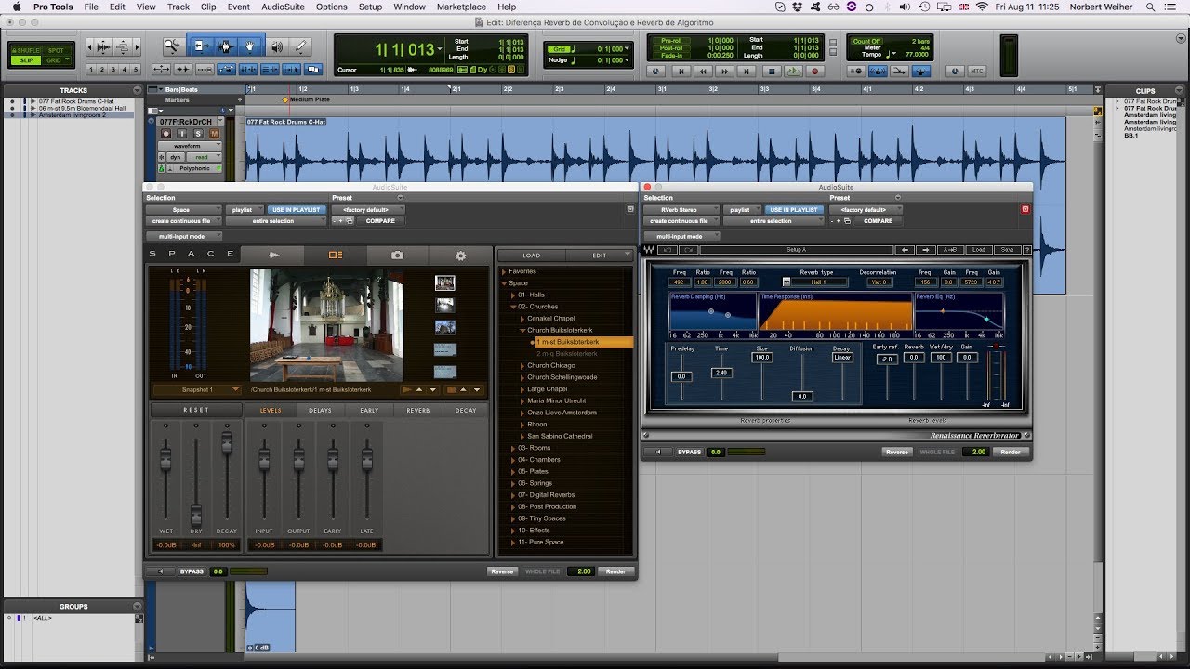The width and height of the screenshot is (1190, 669).
Task: Expand the Church Chicago folder
Action: click(x=522, y=365)
